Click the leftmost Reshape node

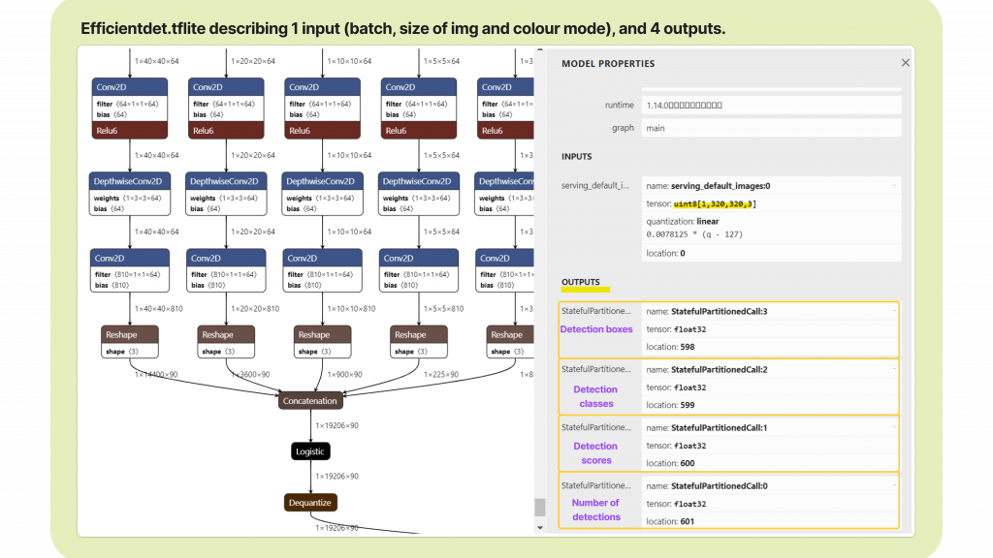coord(130,334)
